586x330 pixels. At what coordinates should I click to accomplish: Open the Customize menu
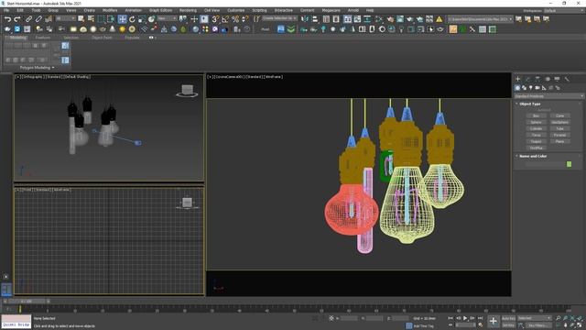[x=236, y=10]
